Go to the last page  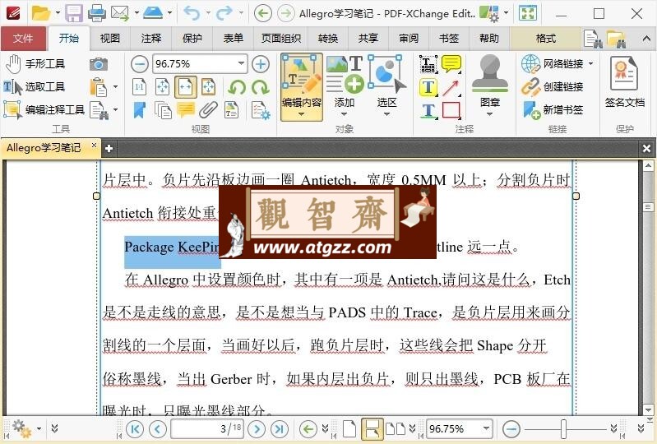coord(280,428)
